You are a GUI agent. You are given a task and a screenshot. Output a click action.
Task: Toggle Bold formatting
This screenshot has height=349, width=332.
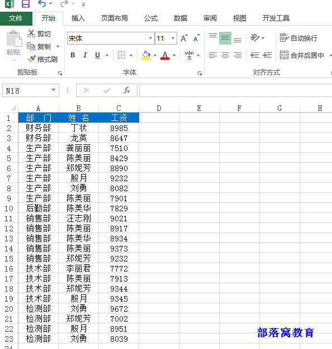[73, 55]
